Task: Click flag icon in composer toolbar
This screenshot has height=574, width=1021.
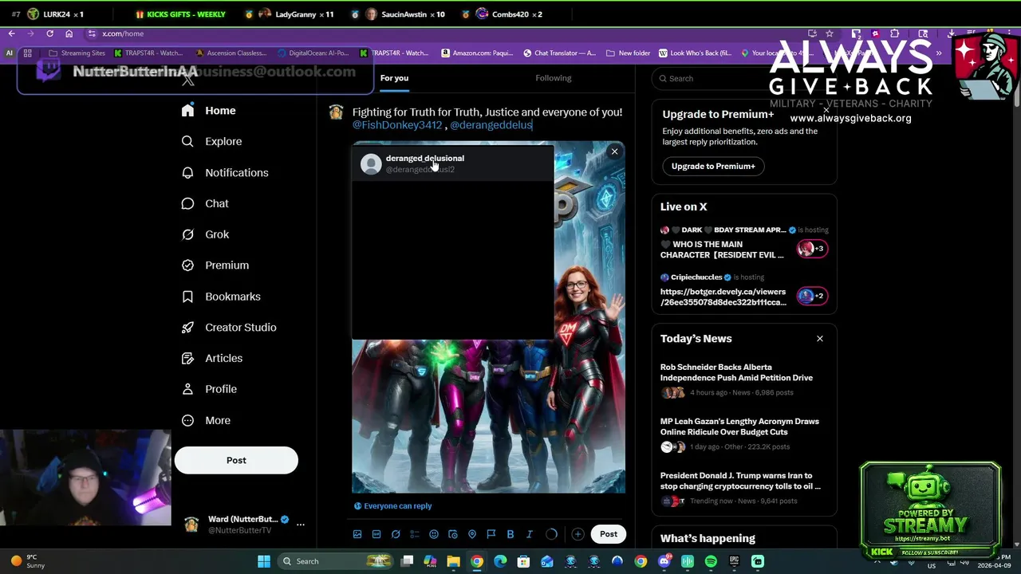Action: pos(491,534)
